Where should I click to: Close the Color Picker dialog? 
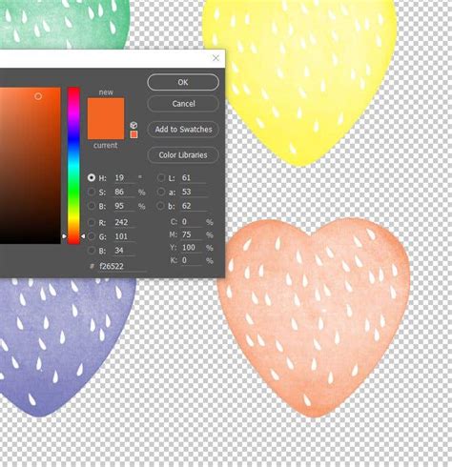[216, 58]
